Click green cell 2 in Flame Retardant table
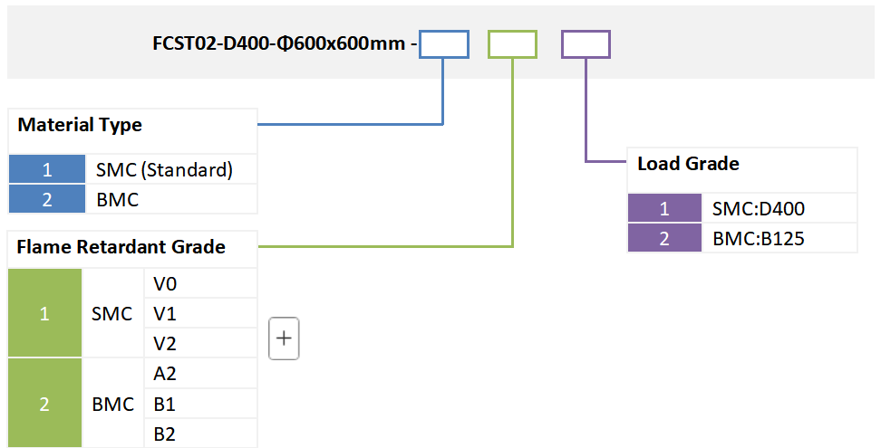The width and height of the screenshot is (881, 448). point(44,404)
